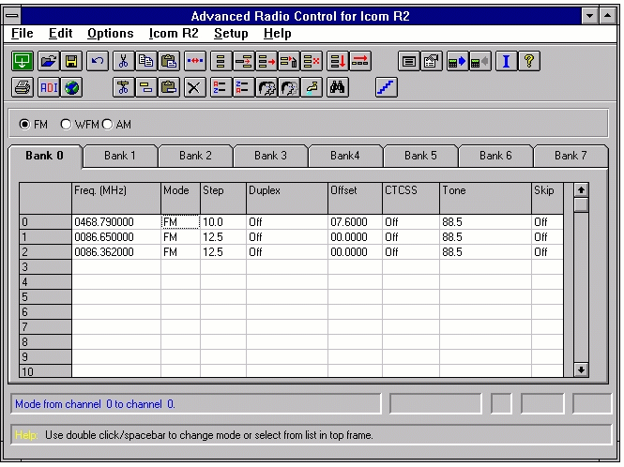Open the properties sheet icon
The image size is (624, 467).
pyautogui.click(x=432, y=61)
